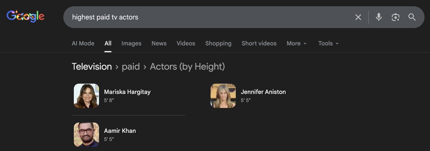The image size is (430, 151).
Task: Click height 5′ 5″ under Jennifer Aniston
Action: pyautogui.click(x=246, y=101)
